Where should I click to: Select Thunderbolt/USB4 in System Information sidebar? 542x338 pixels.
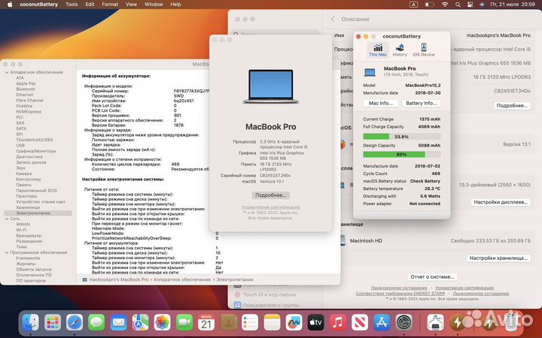34,140
